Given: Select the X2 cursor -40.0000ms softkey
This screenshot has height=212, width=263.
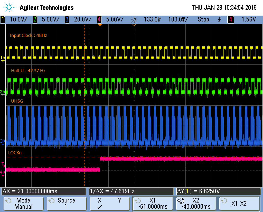Looking at the screenshot, I should click(x=196, y=204).
